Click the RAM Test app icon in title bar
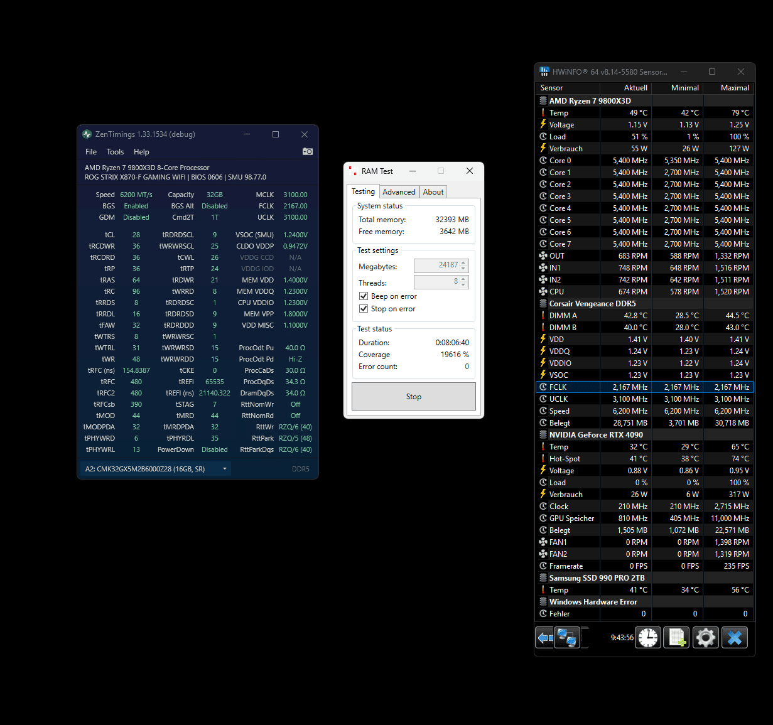The height and width of the screenshot is (725, 773). tap(353, 171)
